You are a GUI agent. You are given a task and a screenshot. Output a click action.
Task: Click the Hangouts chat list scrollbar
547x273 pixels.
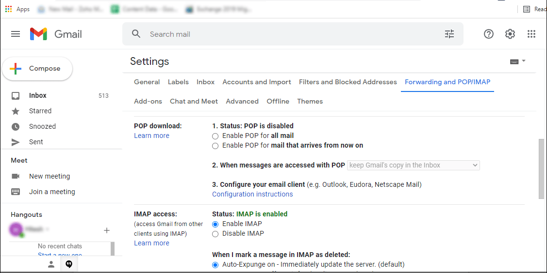click(x=113, y=248)
